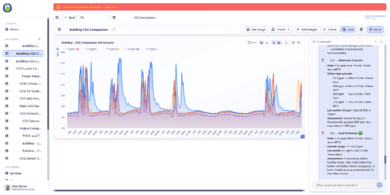Delete dashboard using trash icon beside Save
Image resolution: width=390 pixels, height=195 pixels.
pos(361,30)
